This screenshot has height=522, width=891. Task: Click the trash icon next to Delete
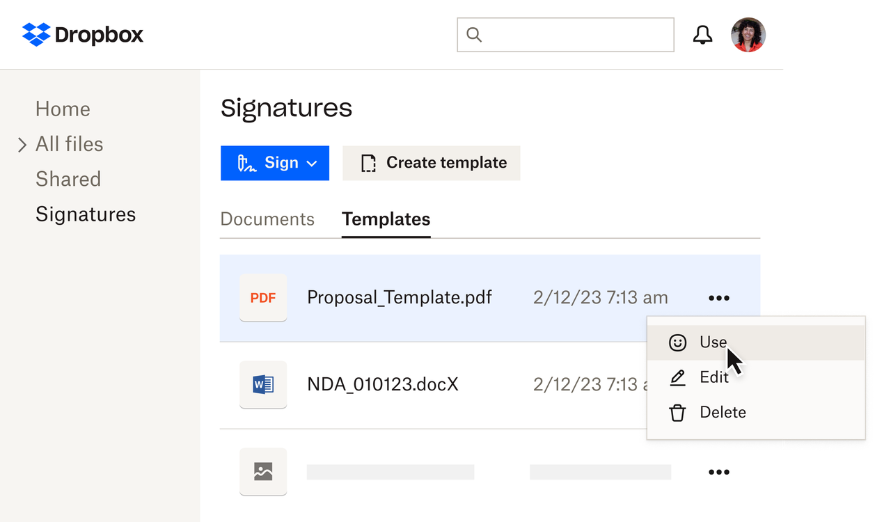pyautogui.click(x=677, y=412)
